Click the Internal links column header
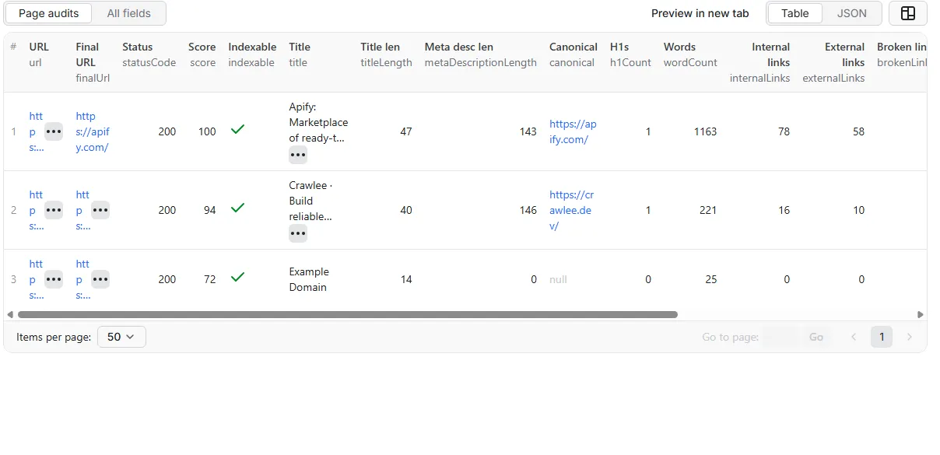The height and width of the screenshot is (455, 940). 759,62
